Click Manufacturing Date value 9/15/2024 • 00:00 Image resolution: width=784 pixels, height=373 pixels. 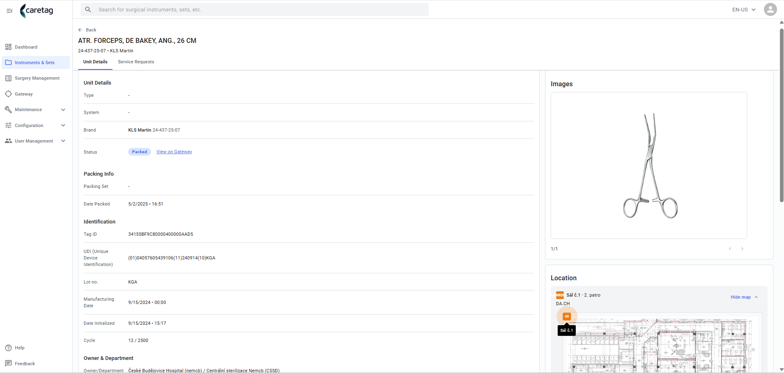(147, 302)
